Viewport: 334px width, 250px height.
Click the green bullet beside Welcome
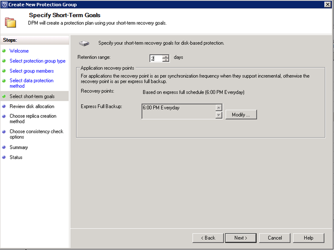coord(4,51)
